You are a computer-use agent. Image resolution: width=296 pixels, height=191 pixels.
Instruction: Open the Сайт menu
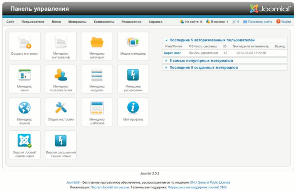coord(10,22)
